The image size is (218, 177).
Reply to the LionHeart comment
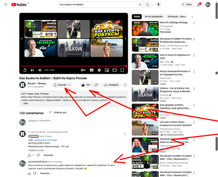pos(45,174)
